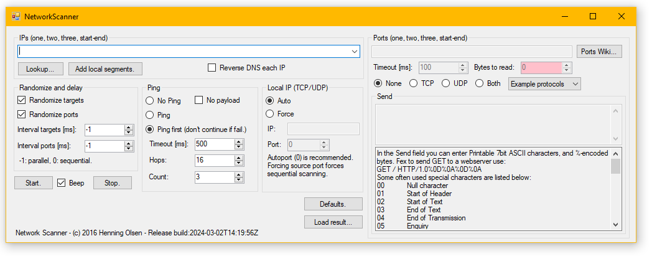Increase Interval ports value
Screen dimensions: 652x259
pos(129,144)
